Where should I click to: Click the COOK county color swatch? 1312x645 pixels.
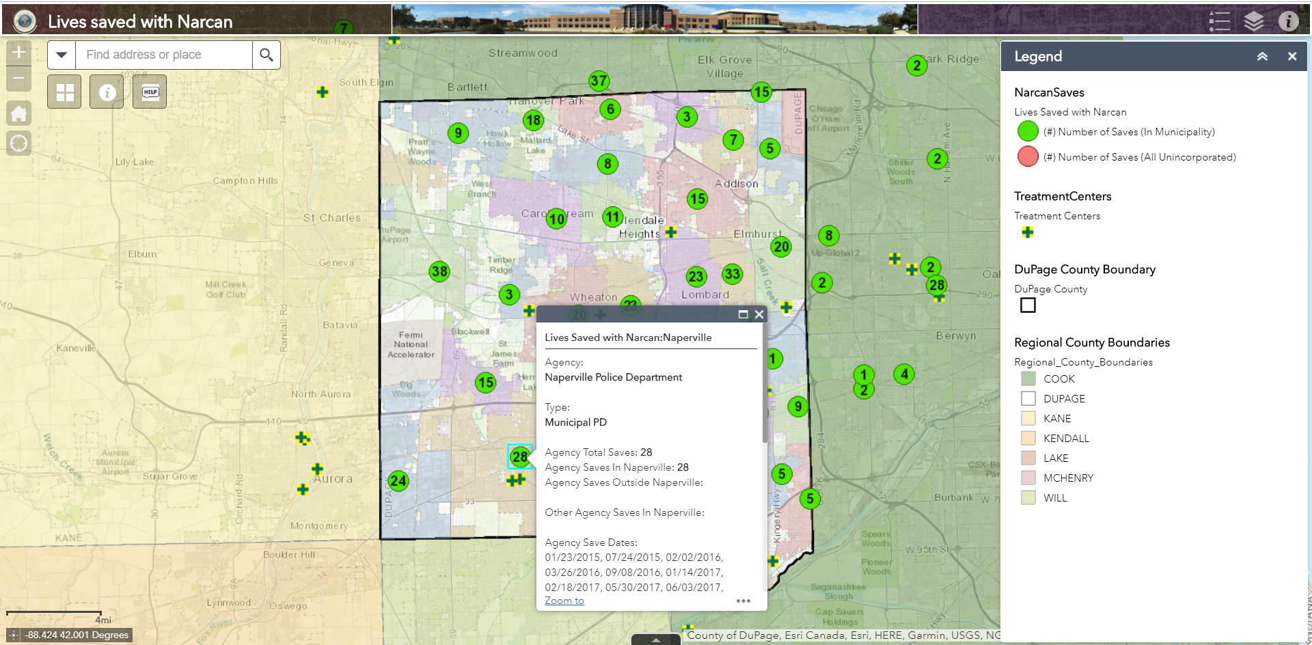click(1028, 379)
